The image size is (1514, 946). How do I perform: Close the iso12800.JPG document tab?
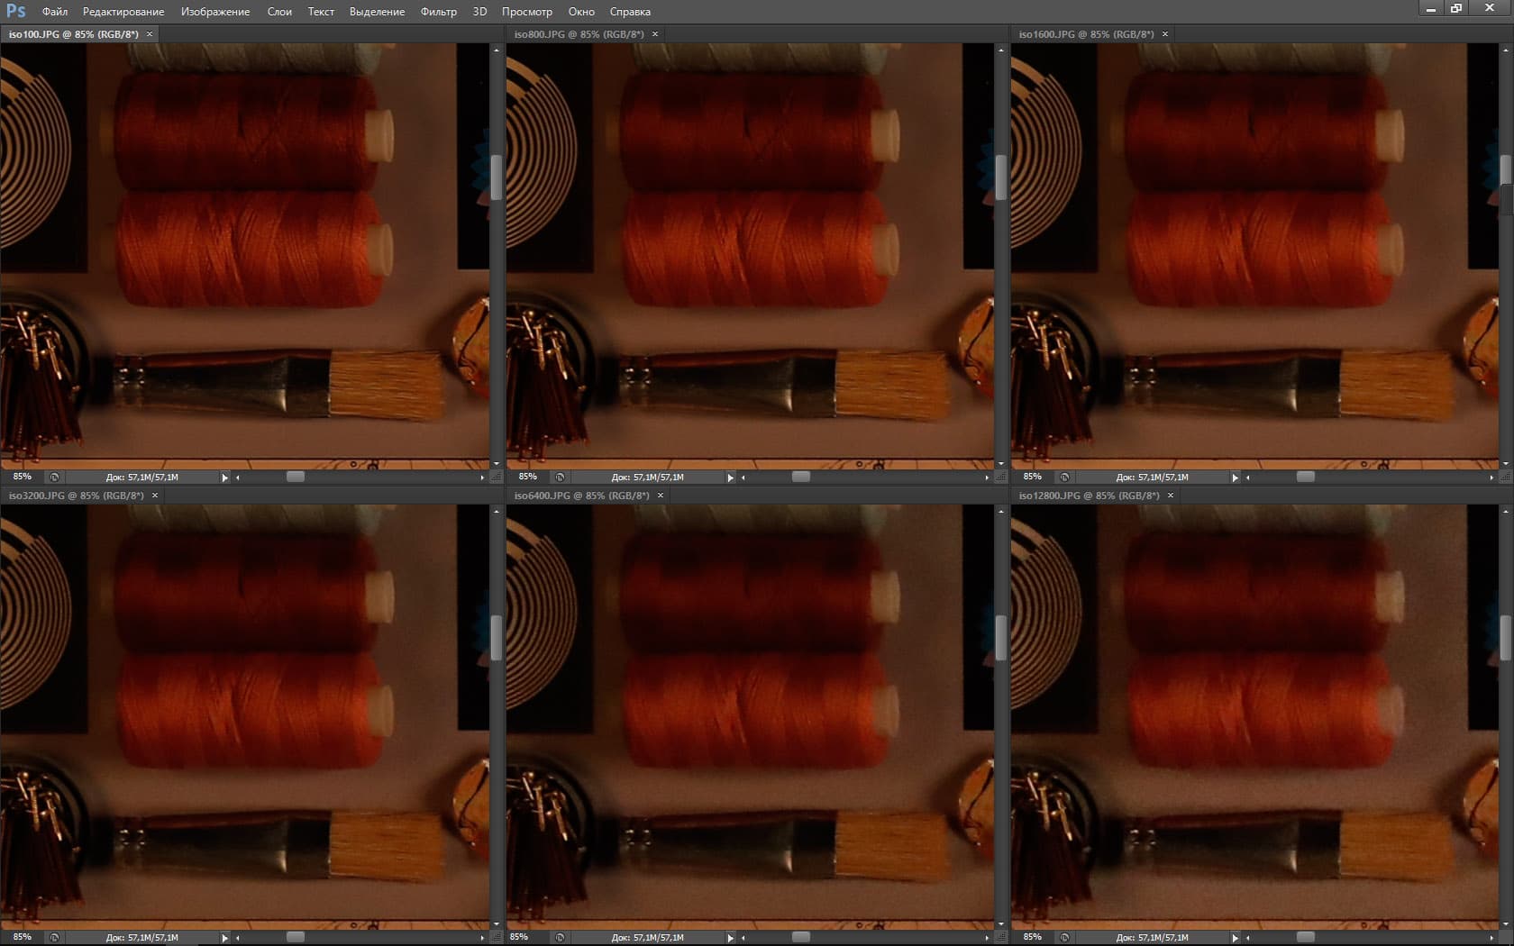(x=1171, y=496)
